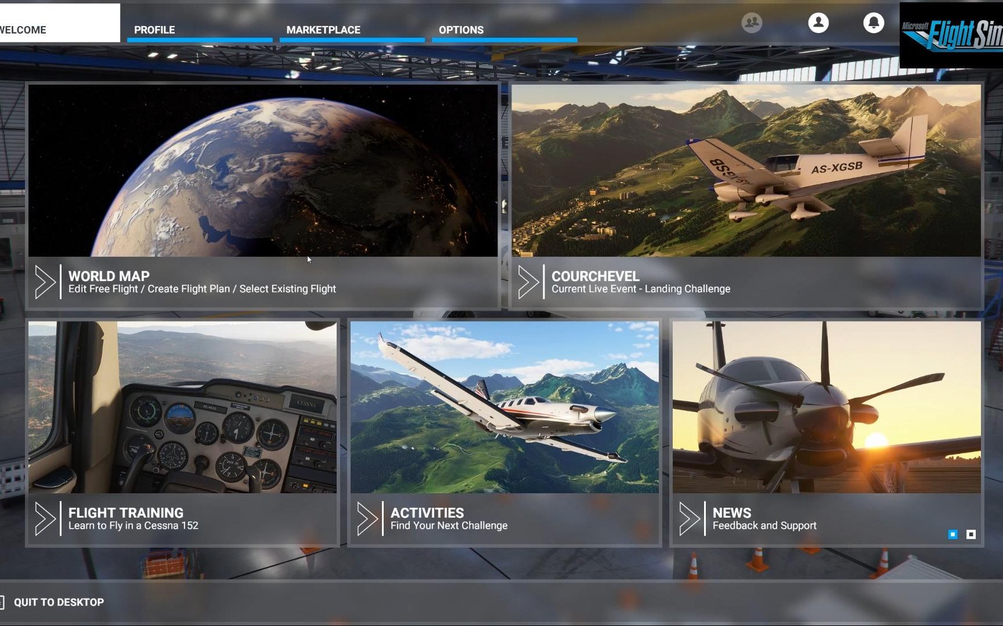Open the user profile account icon

818,23
